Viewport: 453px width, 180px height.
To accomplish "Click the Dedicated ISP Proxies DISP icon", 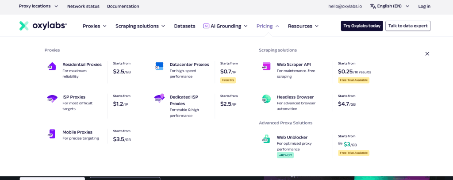I will pos(159,98).
